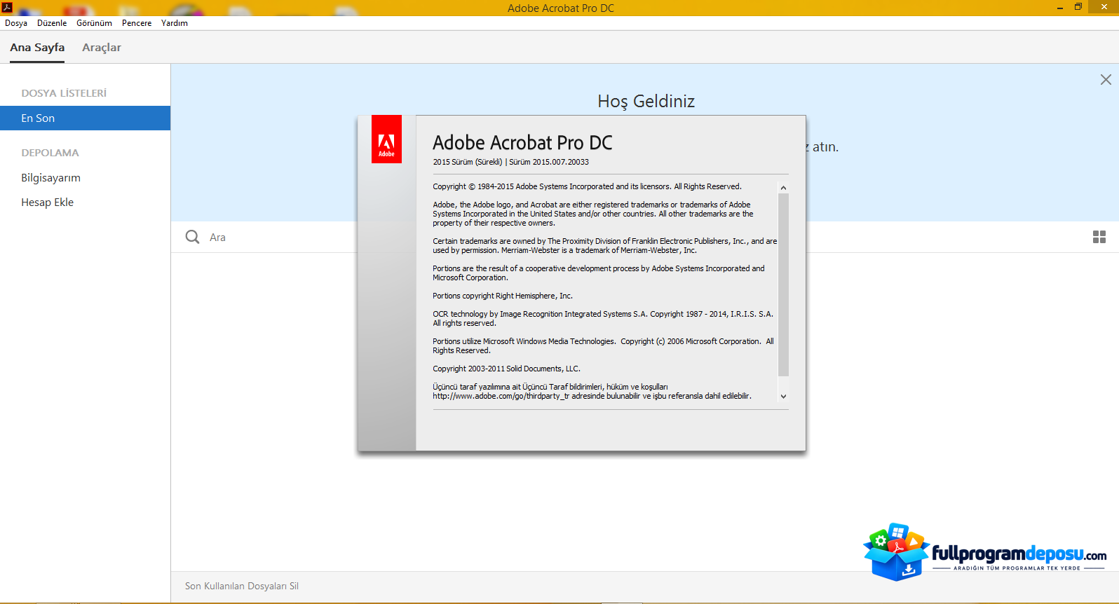1119x604 pixels.
Task: Click the thirdparty_tr URL text
Action: [x=501, y=396]
